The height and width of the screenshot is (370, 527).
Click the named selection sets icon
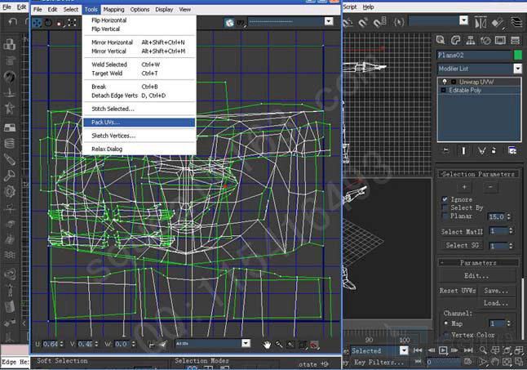399,23
